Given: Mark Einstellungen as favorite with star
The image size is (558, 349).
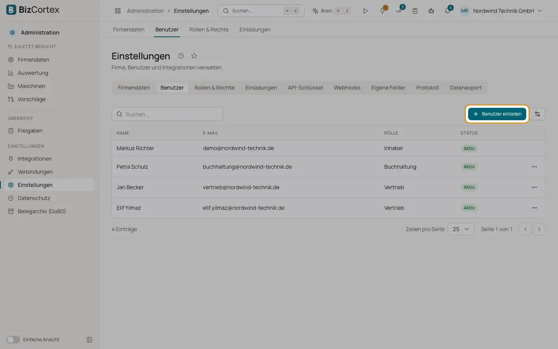Looking at the screenshot, I should [194, 56].
